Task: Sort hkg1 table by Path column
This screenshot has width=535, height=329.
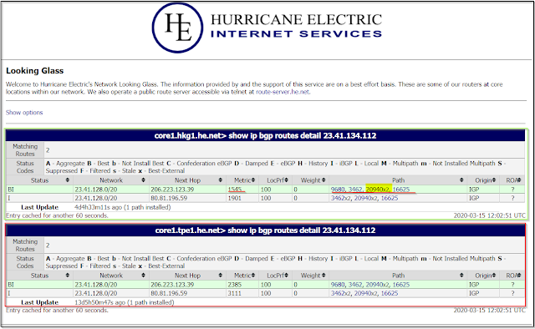Action: (x=398, y=180)
